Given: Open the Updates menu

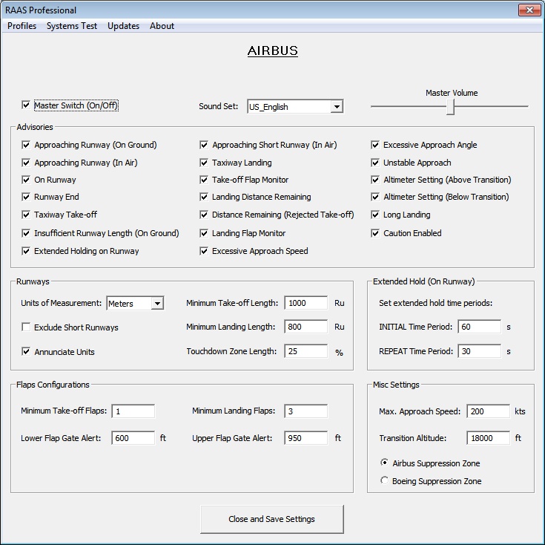Looking at the screenshot, I should (123, 26).
